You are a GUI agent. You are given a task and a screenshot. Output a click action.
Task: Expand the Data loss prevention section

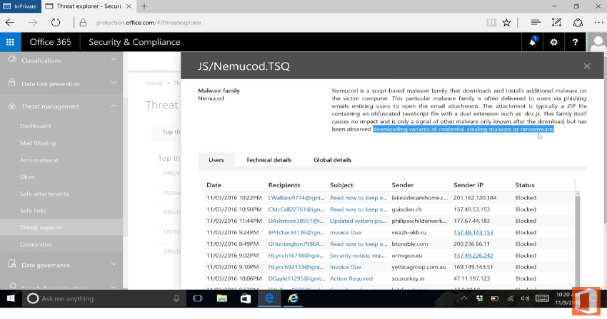pos(115,83)
